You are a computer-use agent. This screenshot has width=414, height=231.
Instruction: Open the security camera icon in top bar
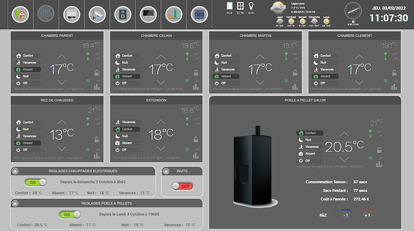(x=97, y=14)
